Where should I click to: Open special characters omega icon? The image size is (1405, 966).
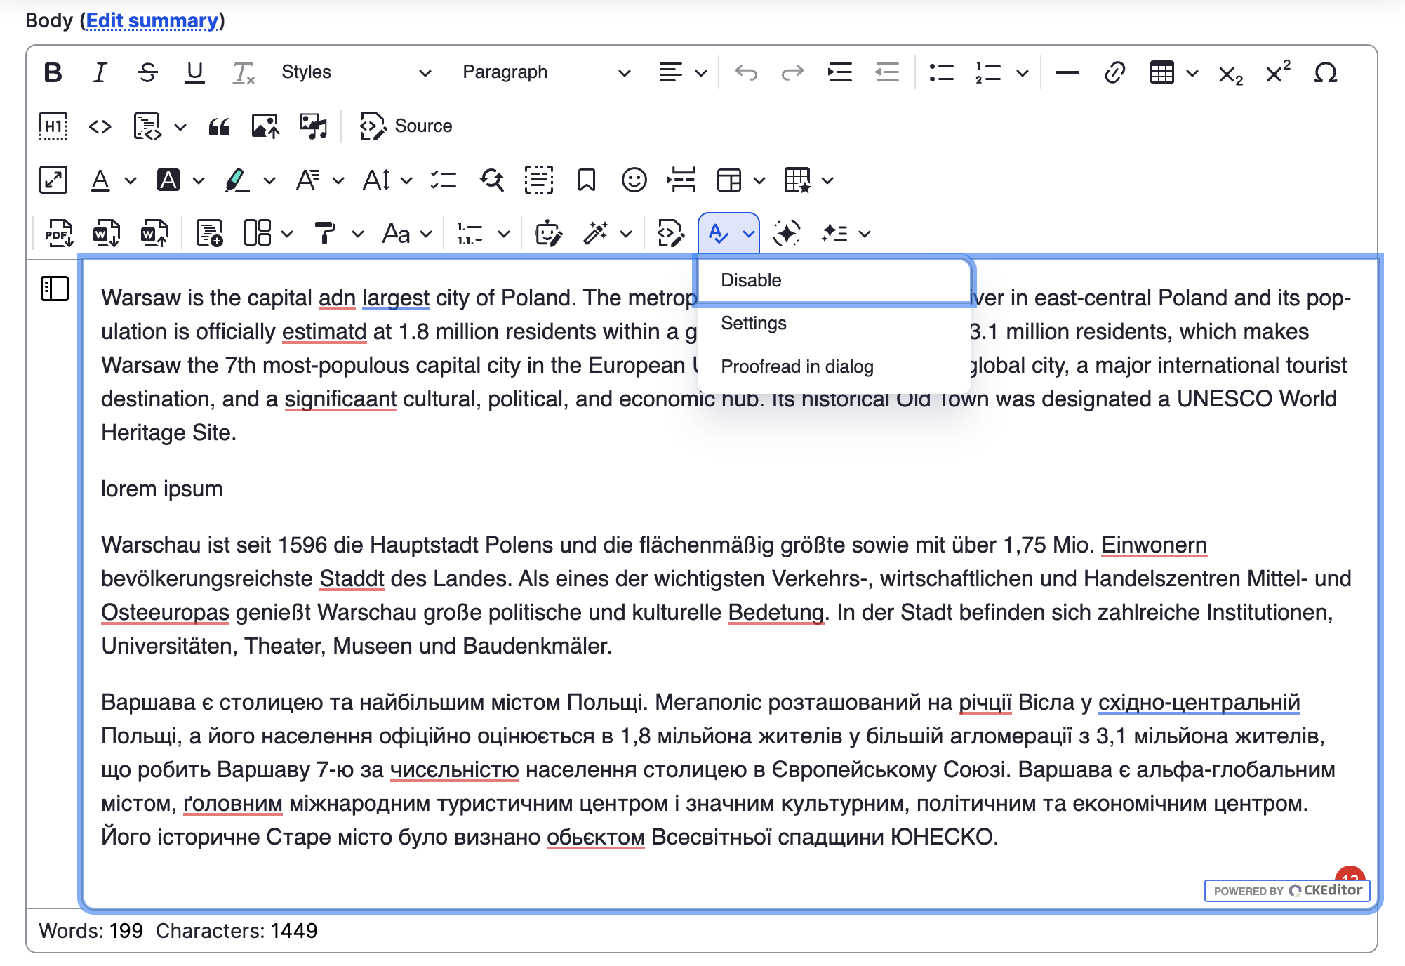(1325, 72)
